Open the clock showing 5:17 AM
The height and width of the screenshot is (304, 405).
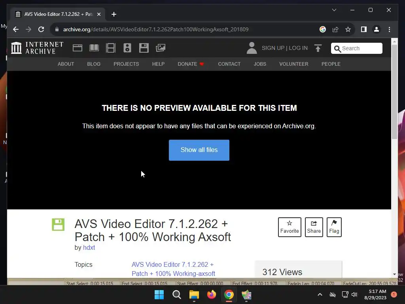pos(375,294)
